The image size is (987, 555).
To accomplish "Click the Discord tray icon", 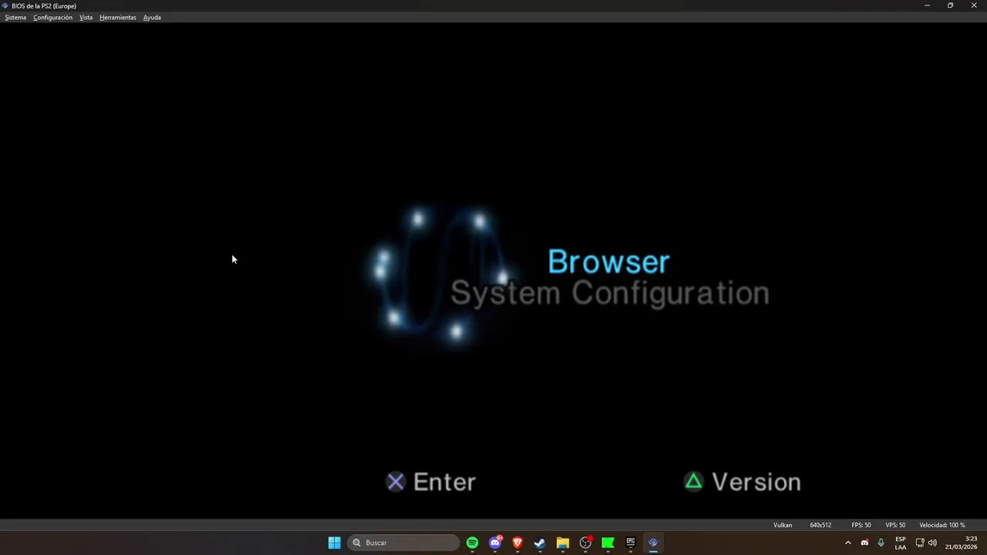I will pyautogui.click(x=864, y=543).
